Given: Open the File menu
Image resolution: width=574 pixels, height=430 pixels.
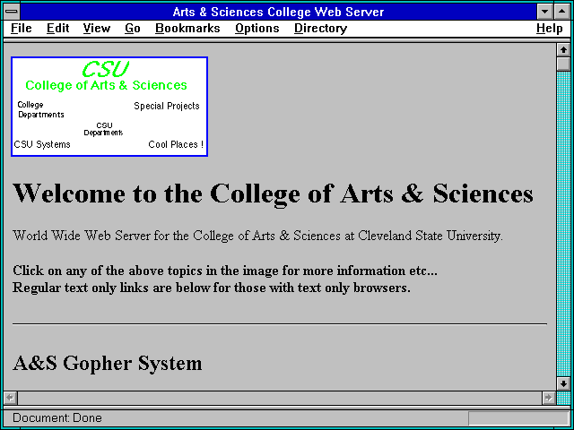Looking at the screenshot, I should [22, 29].
